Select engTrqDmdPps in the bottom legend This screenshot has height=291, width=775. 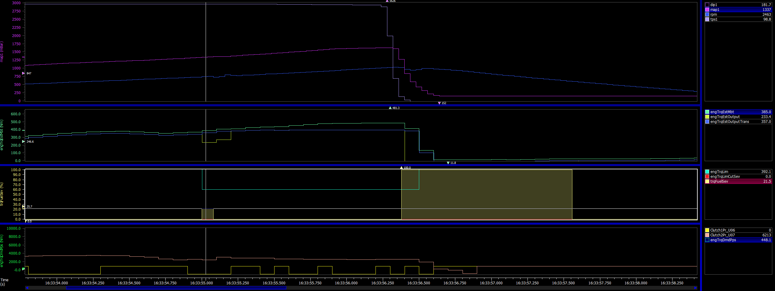737,240
